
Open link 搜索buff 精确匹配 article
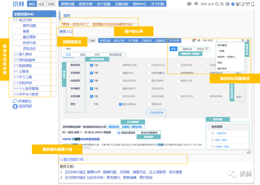123,172
